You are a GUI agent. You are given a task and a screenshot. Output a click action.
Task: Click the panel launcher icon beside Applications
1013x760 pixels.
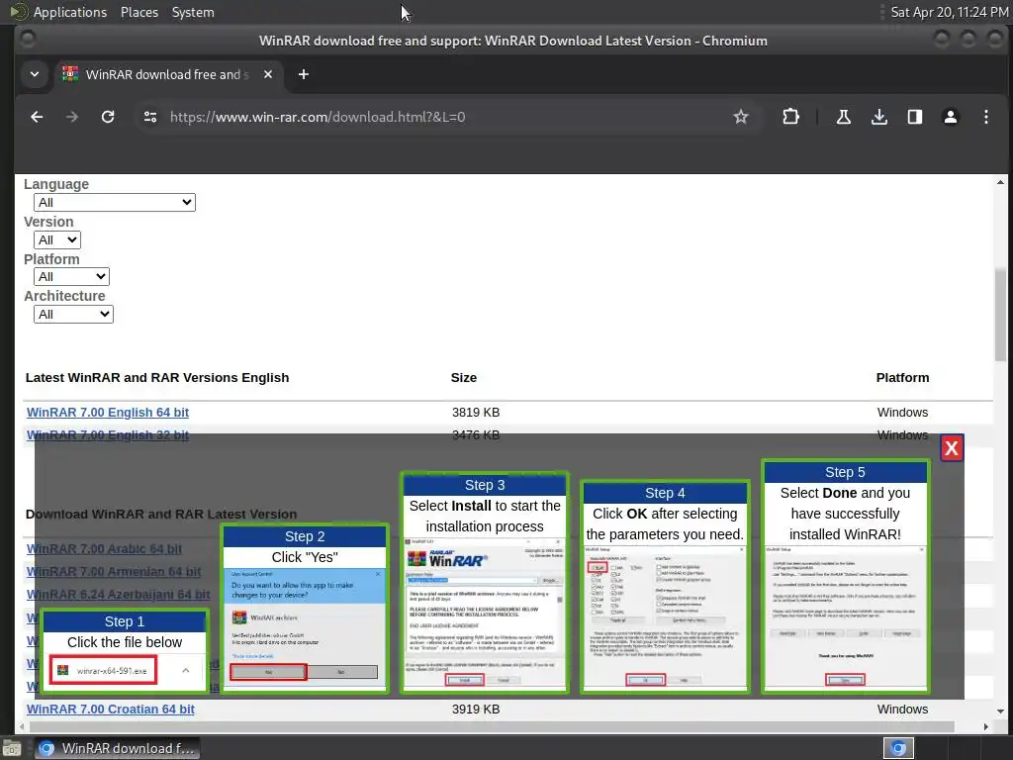(x=18, y=12)
